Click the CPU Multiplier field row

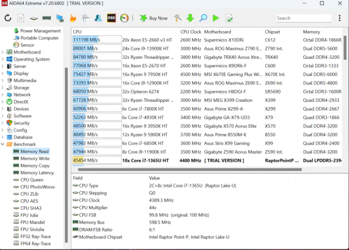coord(183,208)
